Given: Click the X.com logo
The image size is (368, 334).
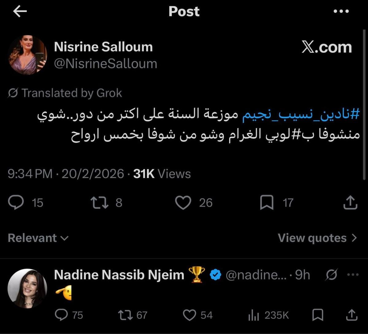Looking at the screenshot, I should (x=326, y=47).
